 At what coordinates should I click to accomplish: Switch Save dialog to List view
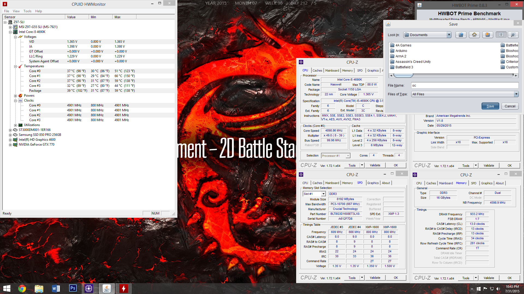[501, 35]
